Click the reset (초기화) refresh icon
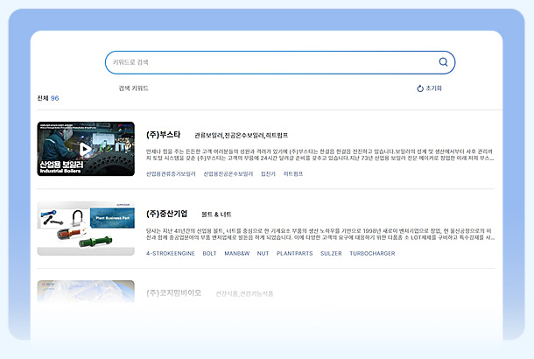 pyautogui.click(x=420, y=89)
